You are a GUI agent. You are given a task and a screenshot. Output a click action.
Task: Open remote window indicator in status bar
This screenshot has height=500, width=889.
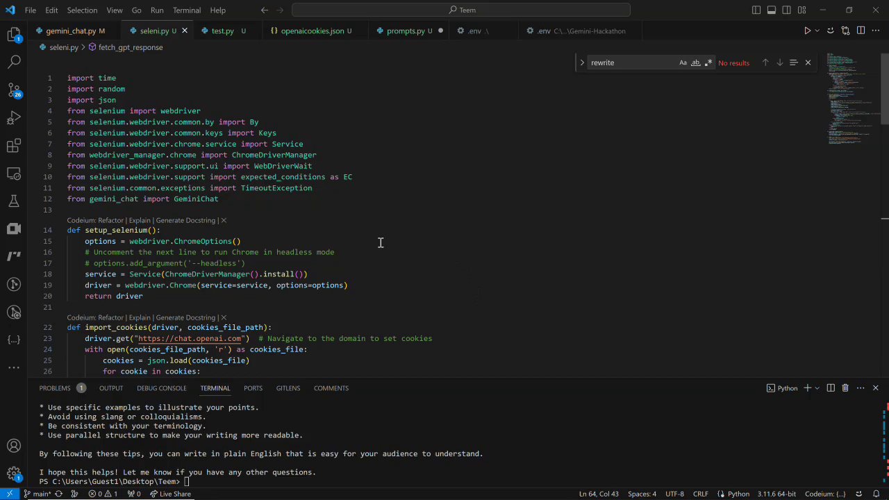click(10, 494)
